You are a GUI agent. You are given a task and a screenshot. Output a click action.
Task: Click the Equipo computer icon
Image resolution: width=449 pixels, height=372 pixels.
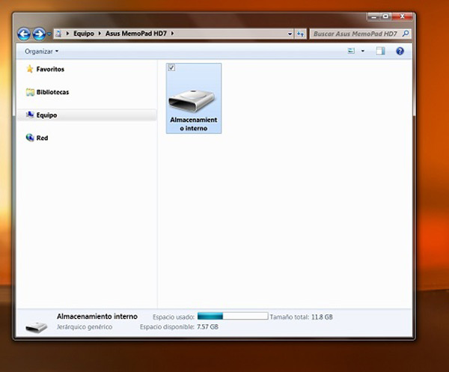click(x=30, y=115)
